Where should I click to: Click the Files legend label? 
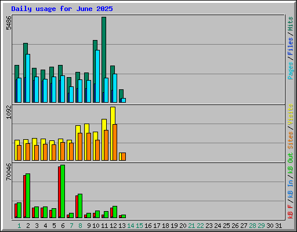(x=290, y=46)
